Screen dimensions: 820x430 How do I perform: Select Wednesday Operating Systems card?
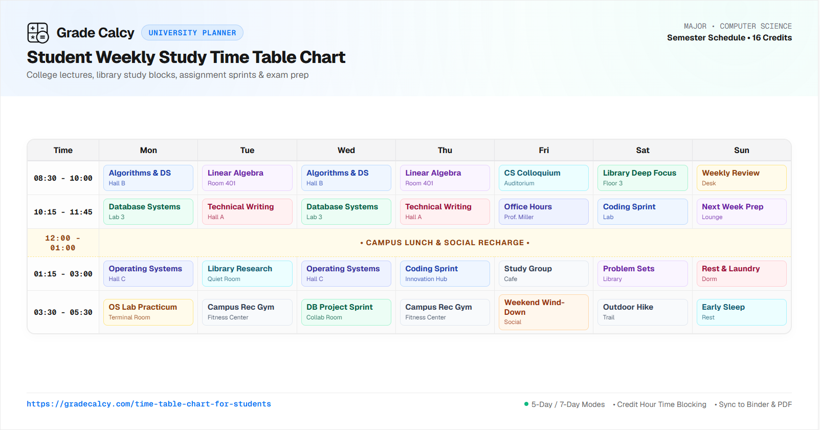tap(346, 273)
